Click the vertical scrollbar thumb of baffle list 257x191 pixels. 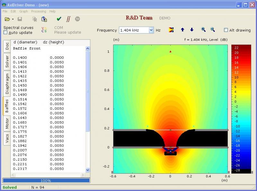pos(88,91)
